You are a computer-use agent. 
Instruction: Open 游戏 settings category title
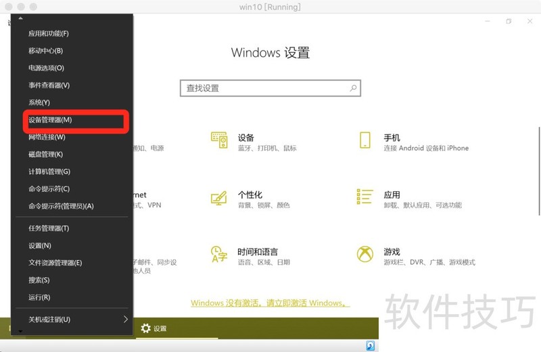[x=392, y=252]
